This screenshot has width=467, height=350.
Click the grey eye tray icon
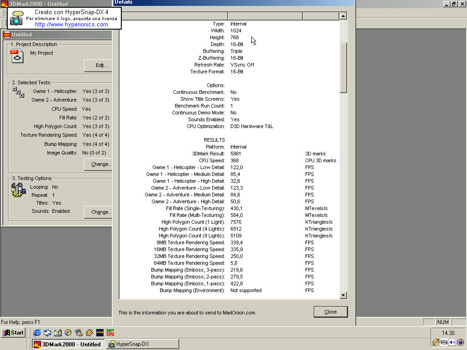pyautogui.click(x=444, y=342)
